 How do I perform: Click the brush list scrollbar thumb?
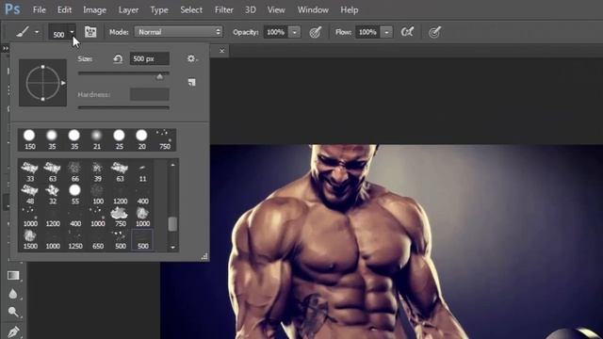coord(172,224)
